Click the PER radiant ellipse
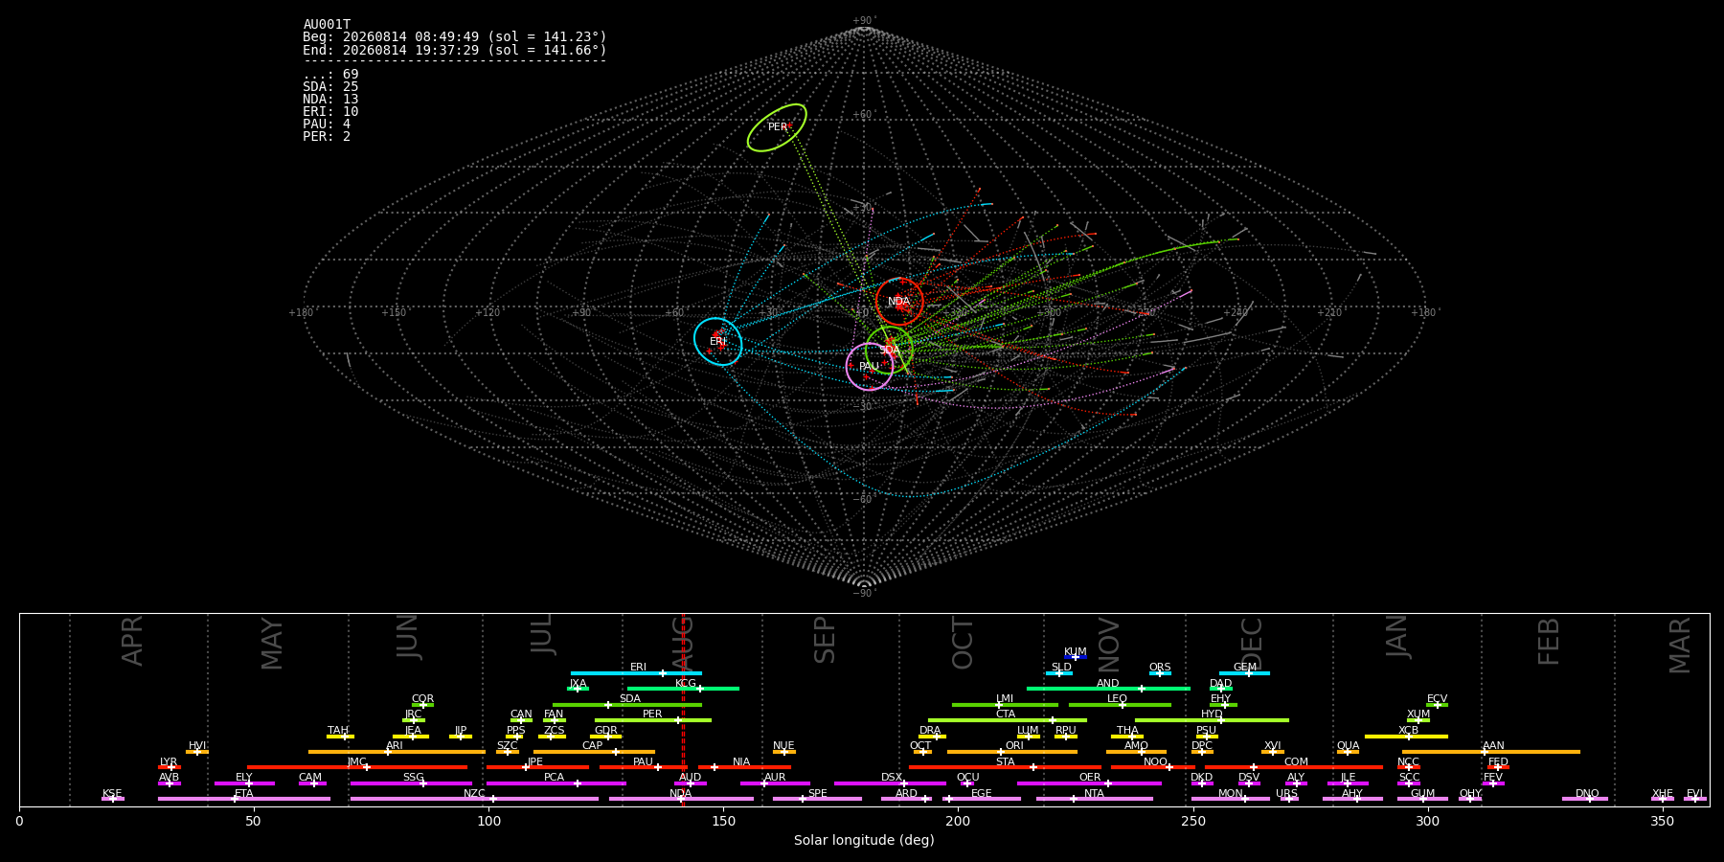1724x862 pixels. (x=777, y=127)
